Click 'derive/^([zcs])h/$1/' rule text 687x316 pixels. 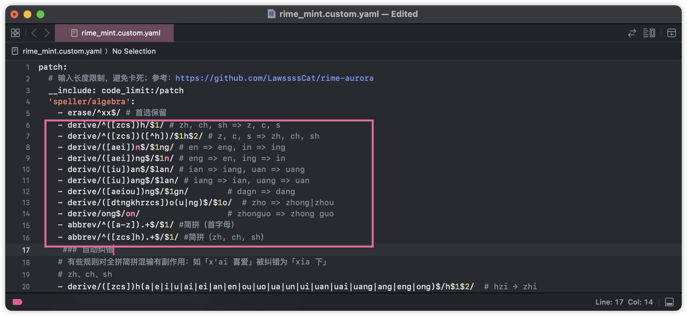click(116, 125)
